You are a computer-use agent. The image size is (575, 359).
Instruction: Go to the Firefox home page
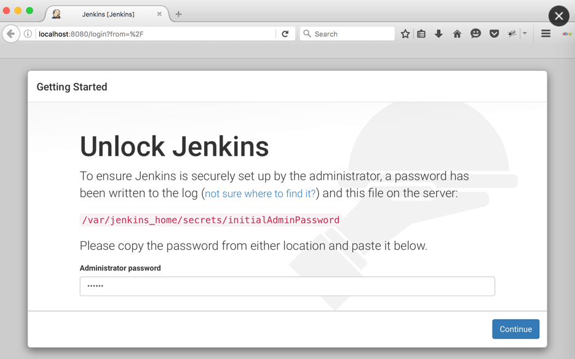click(457, 34)
